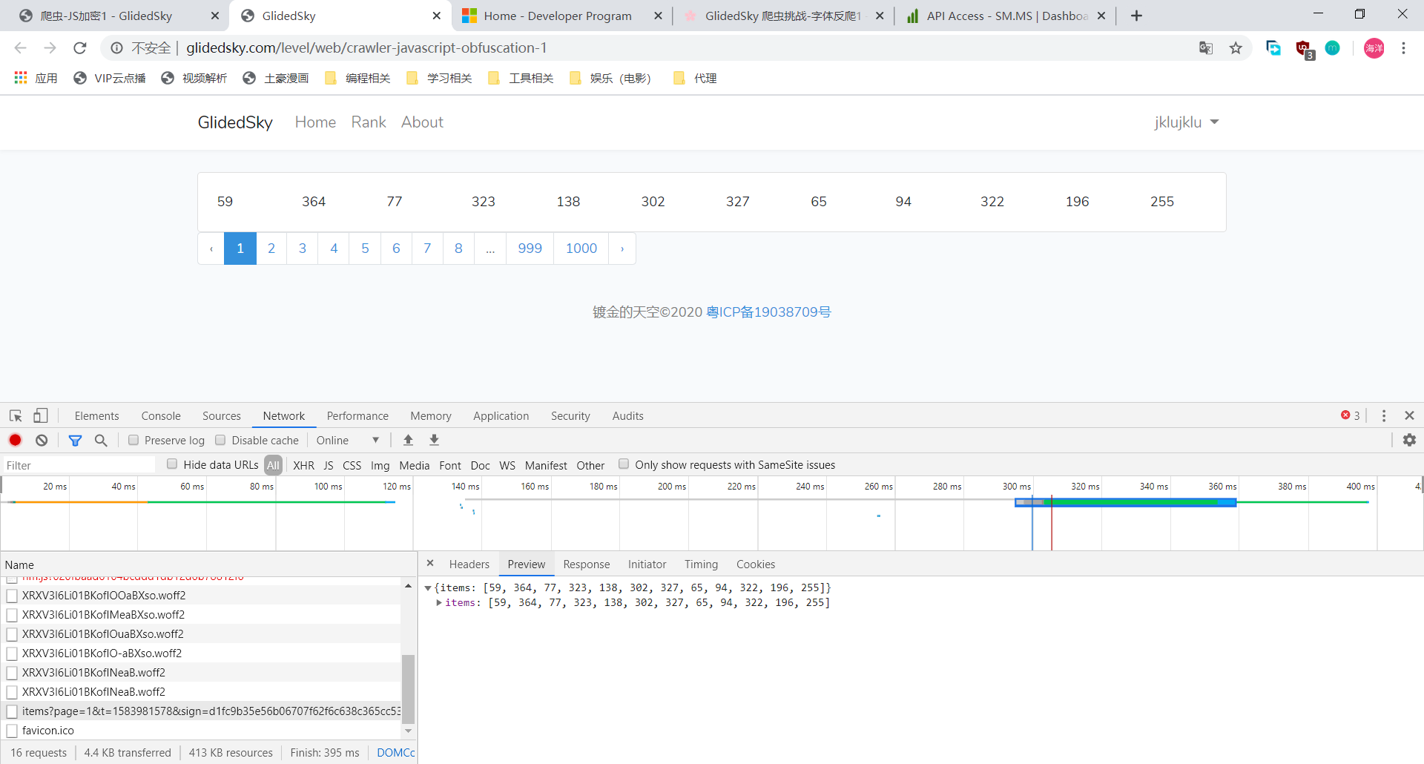Image resolution: width=1424 pixels, height=764 pixels.
Task: Enable Disable cache checkbox
Action: [x=220, y=440]
